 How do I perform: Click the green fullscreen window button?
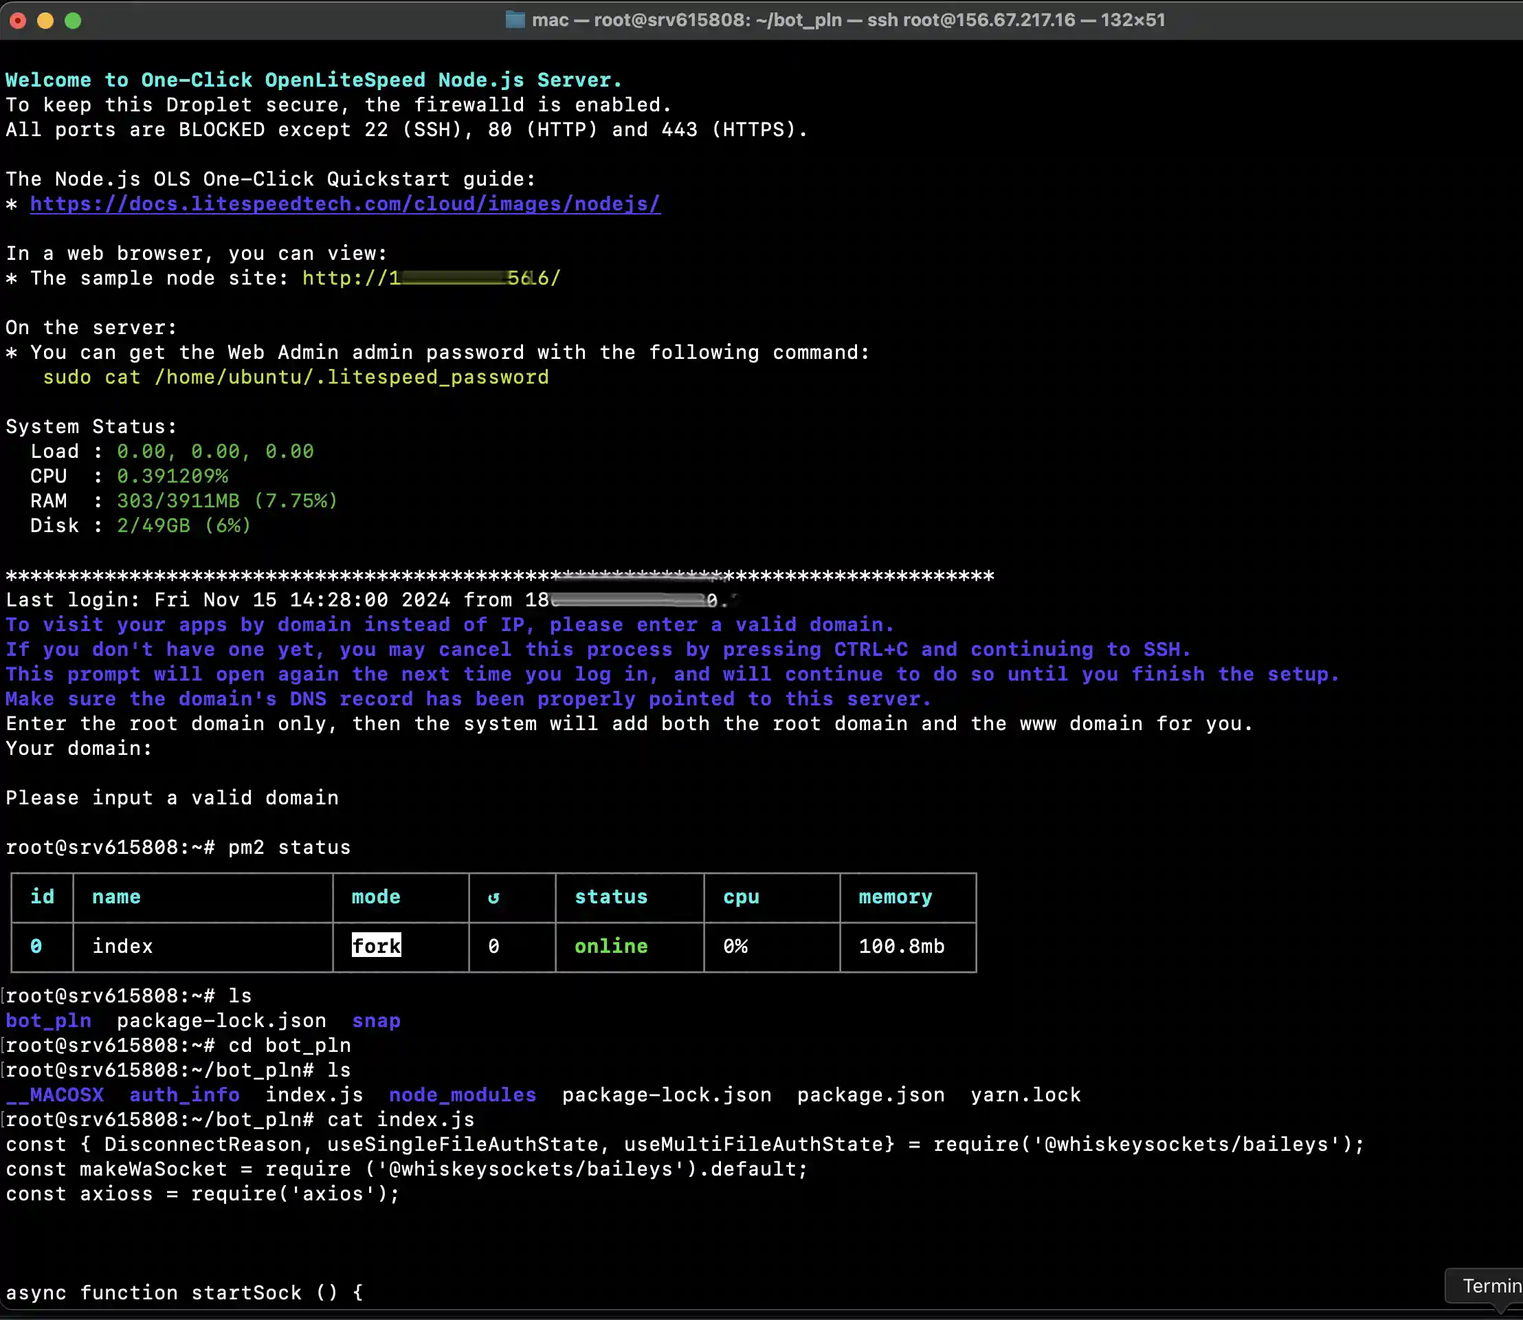tap(73, 21)
